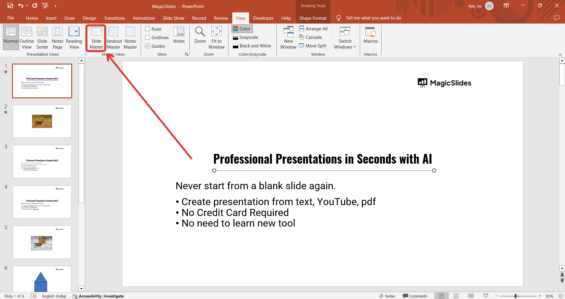Viewport: 565px width, 299px height.
Task: Open Notes Master view
Action: tap(130, 38)
